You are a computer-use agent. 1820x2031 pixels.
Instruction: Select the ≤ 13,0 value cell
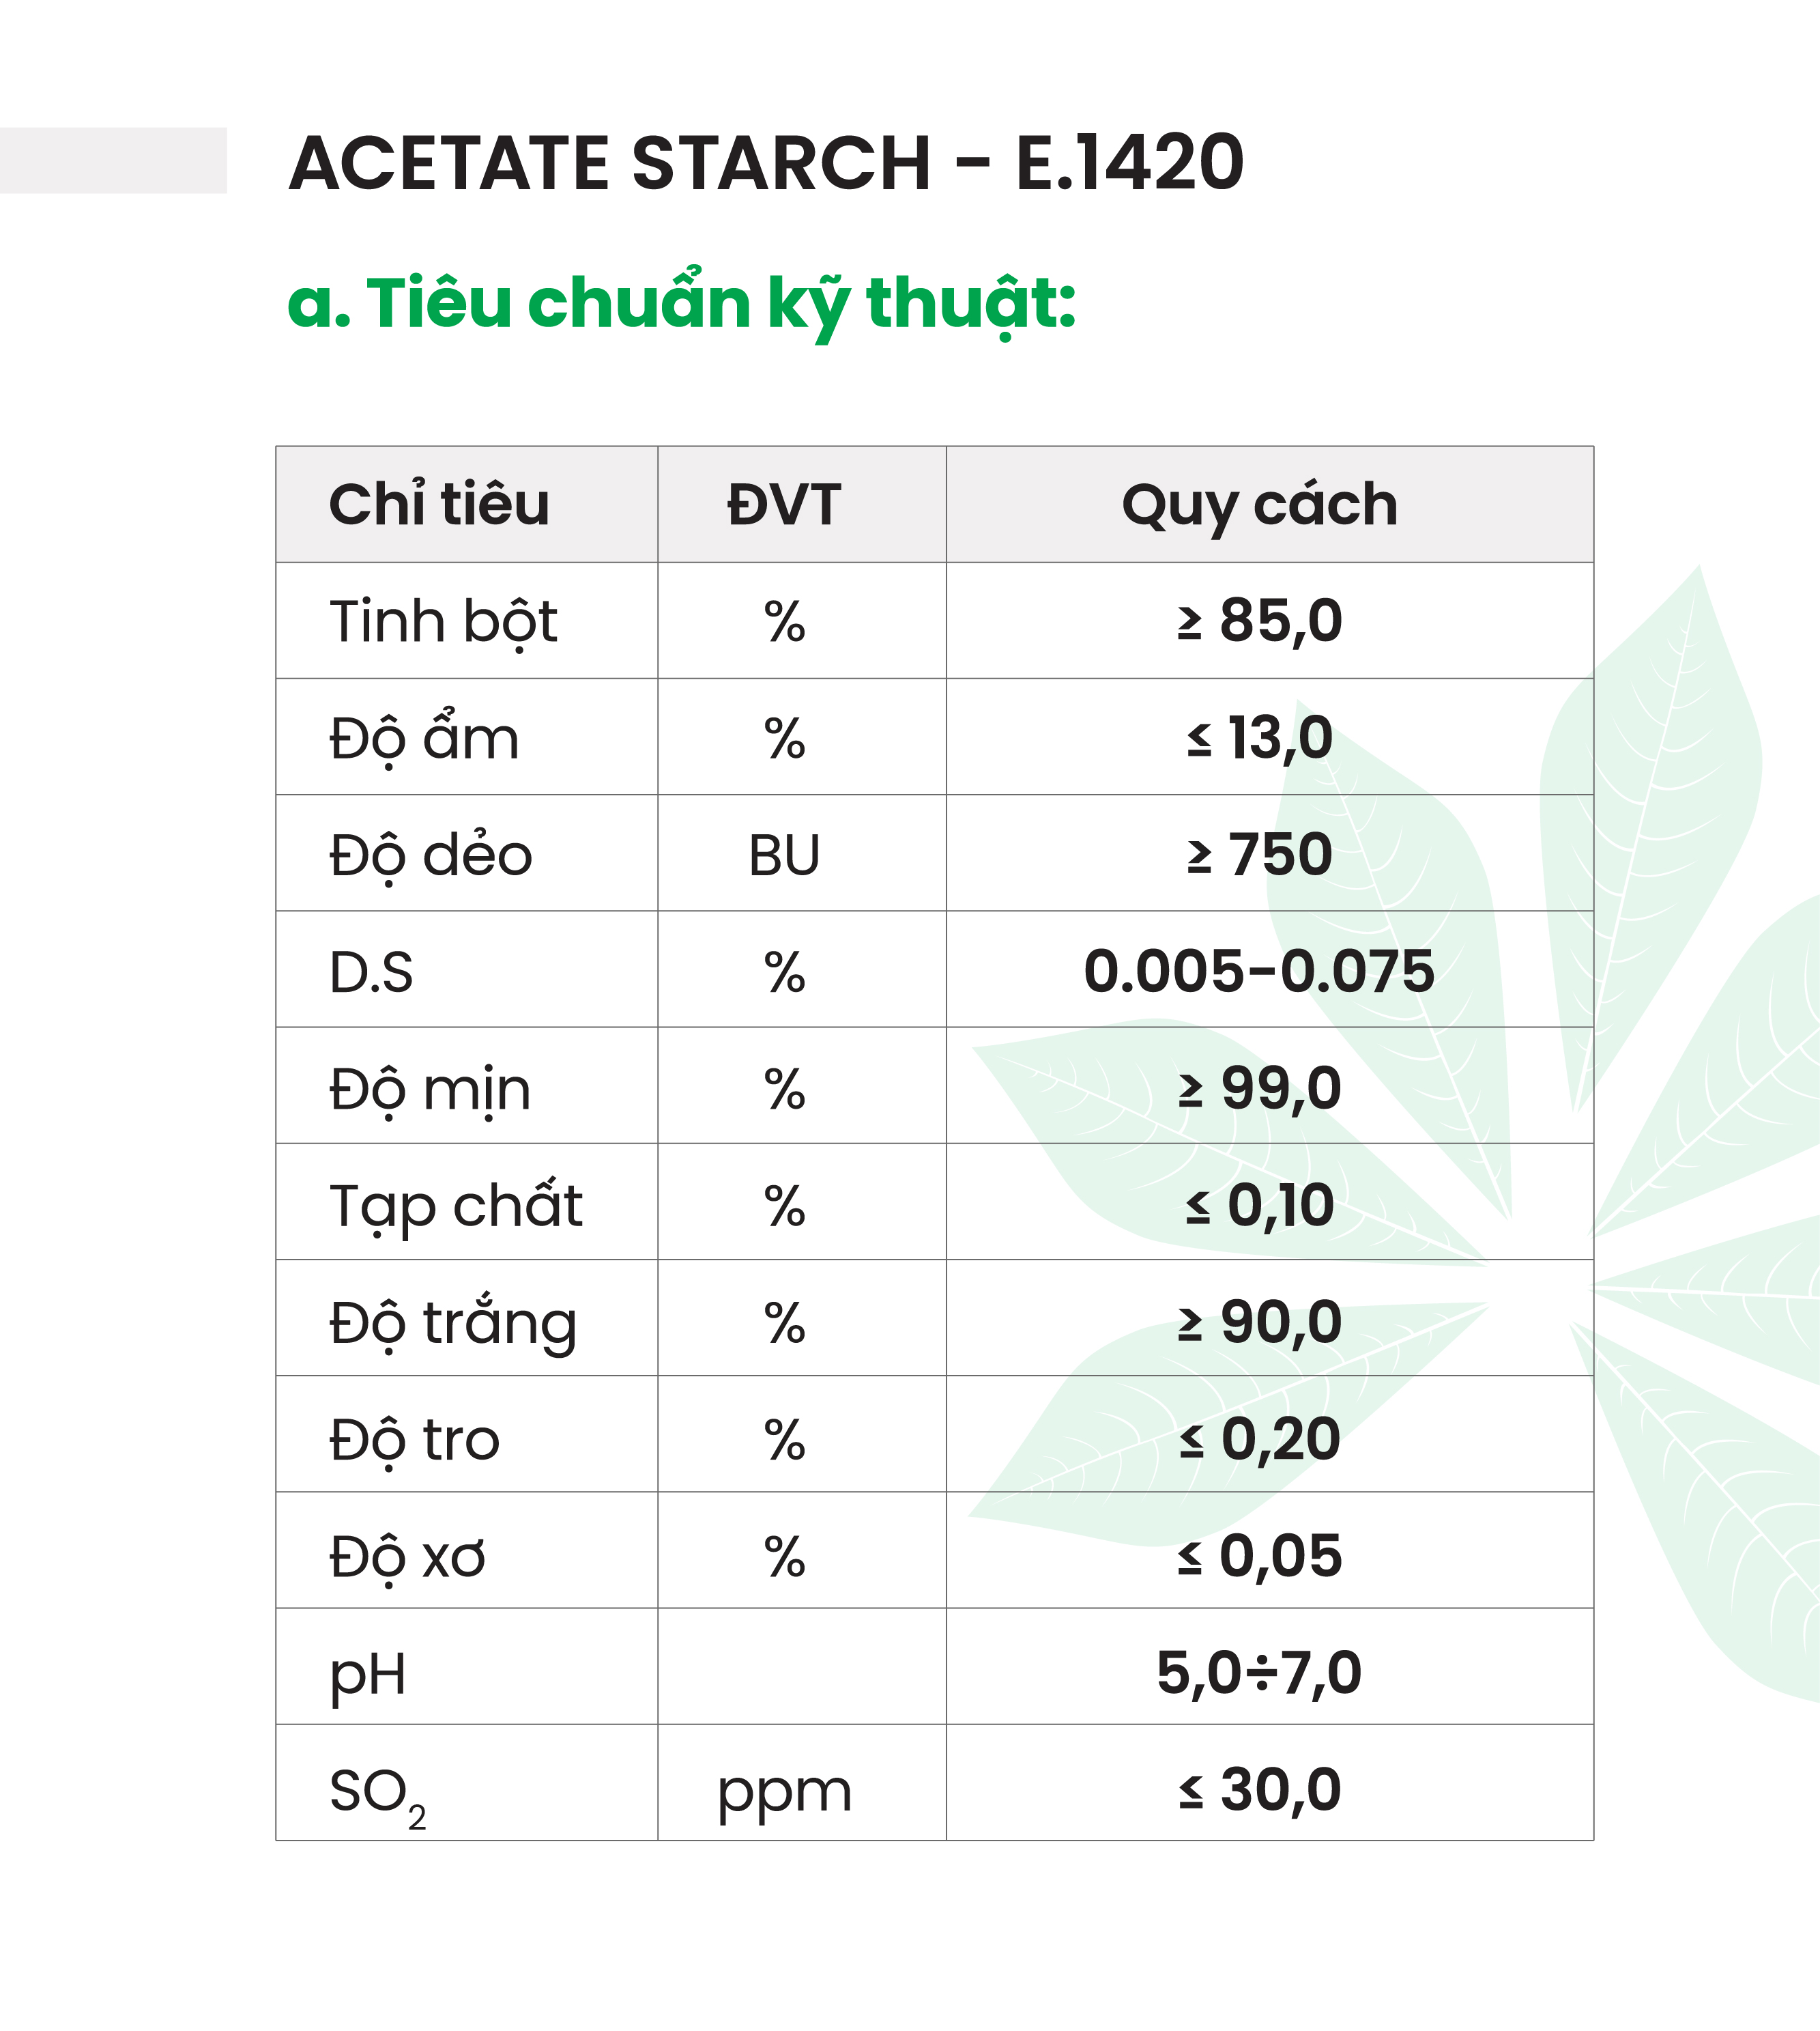1259,739
